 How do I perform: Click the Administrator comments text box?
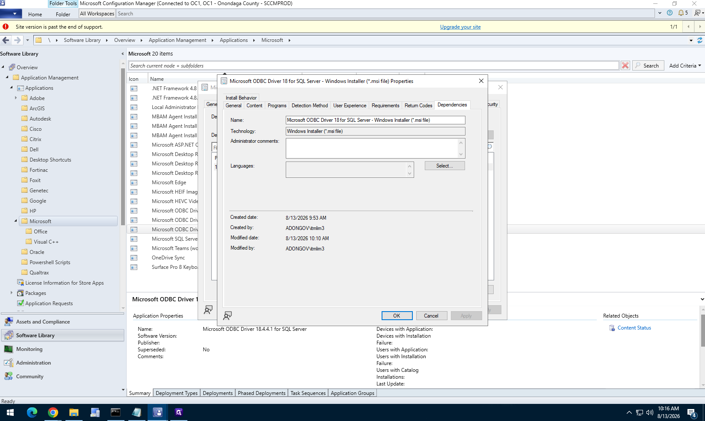(372, 148)
